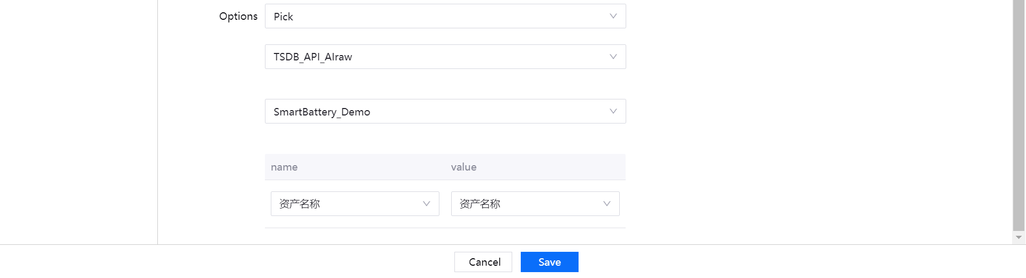Save the configuration with the Save button

tap(549, 262)
